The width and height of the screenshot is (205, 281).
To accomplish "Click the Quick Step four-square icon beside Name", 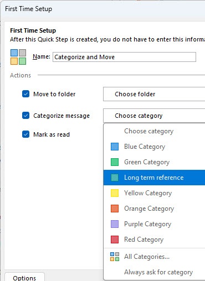I will pyautogui.click(x=18, y=57).
